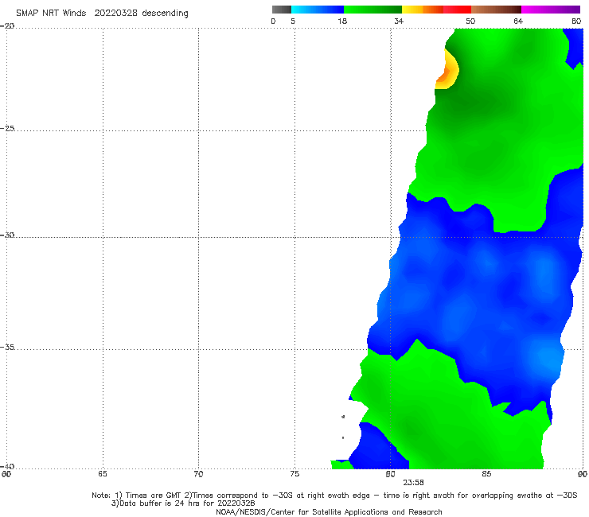Click the latitude label "-40"
Viewport: 589px width, 517px height.
click(7, 466)
